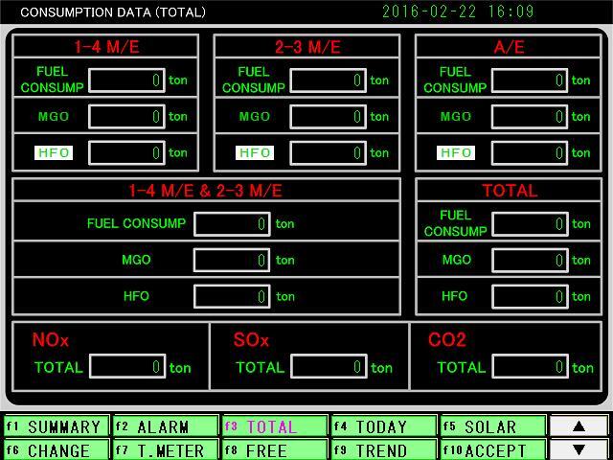Open the f7 T.METER screen
Screen dimensions: 613x460
tap(164, 449)
